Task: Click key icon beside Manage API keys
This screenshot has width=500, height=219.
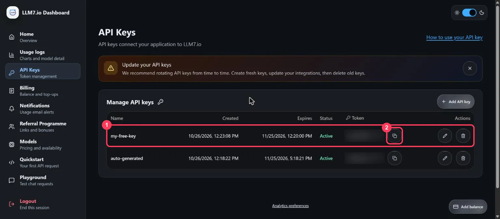Action: 160,102
